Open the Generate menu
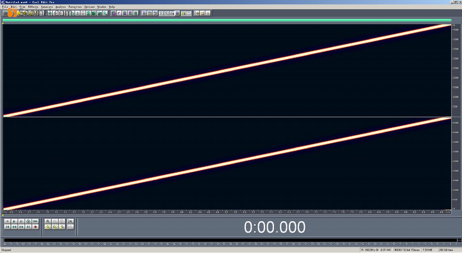The height and width of the screenshot is (253, 462). click(47, 7)
